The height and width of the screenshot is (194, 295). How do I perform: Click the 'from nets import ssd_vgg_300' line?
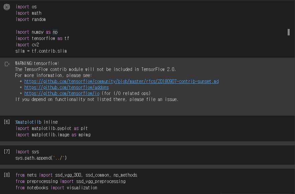[x=76, y=175]
